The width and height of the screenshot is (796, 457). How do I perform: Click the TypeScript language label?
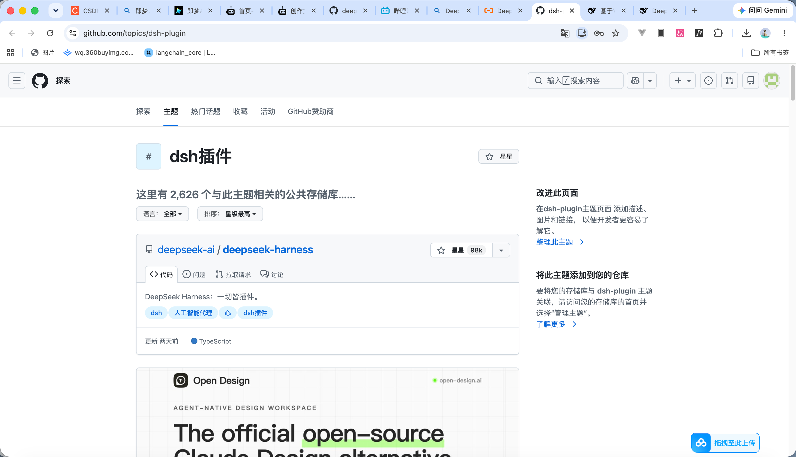point(211,341)
